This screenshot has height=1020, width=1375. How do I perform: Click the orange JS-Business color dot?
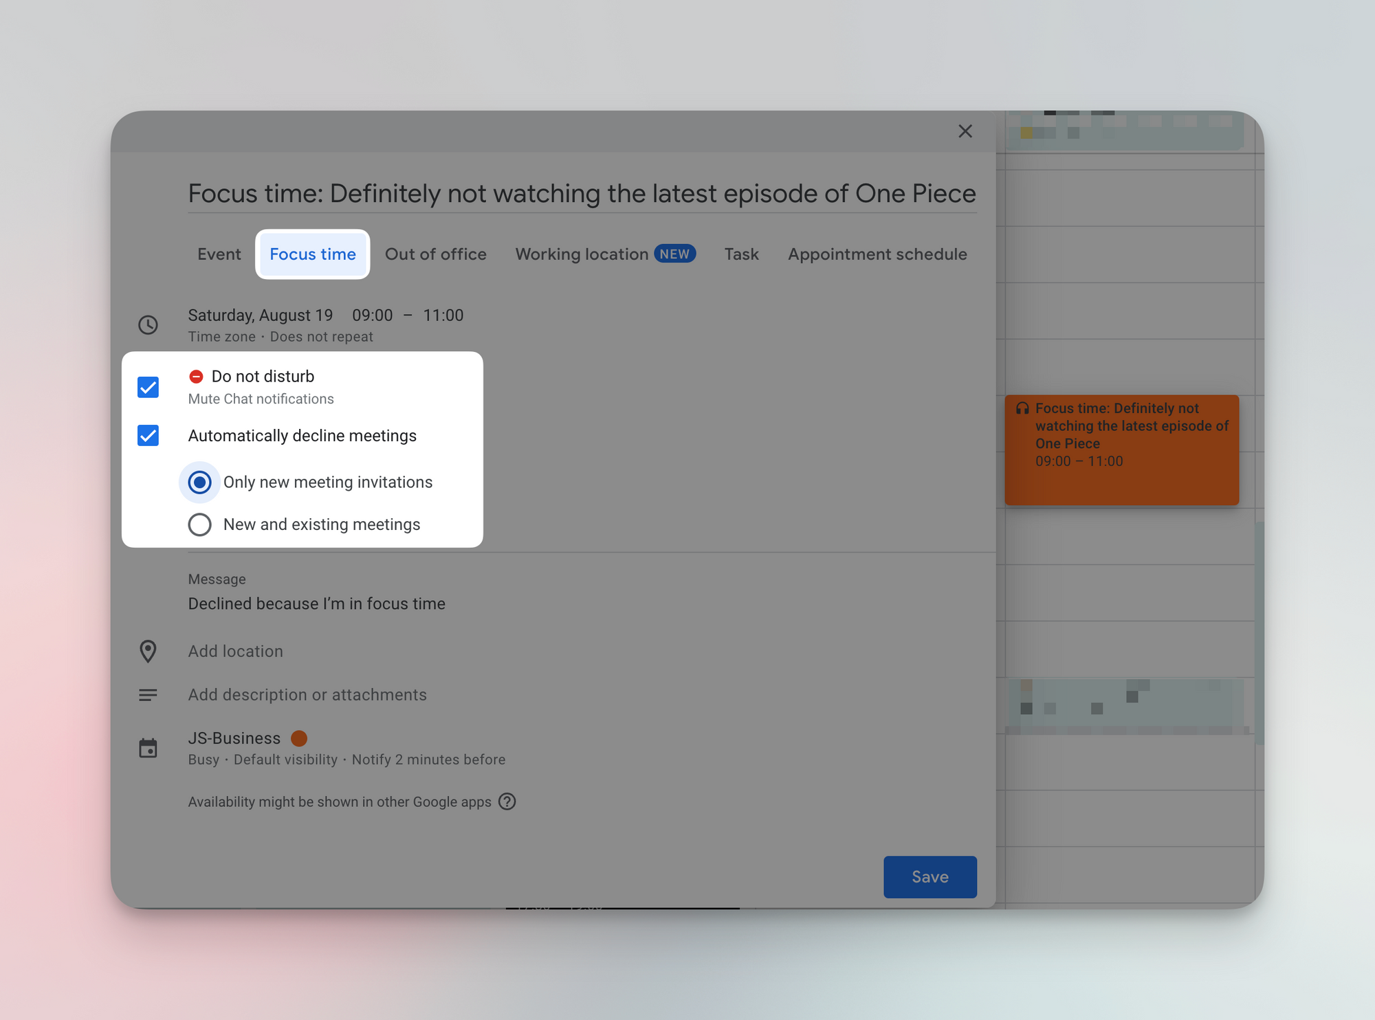[x=299, y=738]
